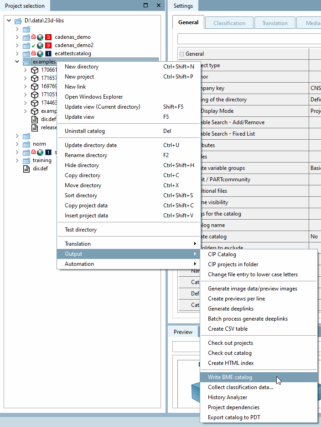Click the training folder icon
The height and width of the screenshot is (427, 321).
tap(26, 160)
